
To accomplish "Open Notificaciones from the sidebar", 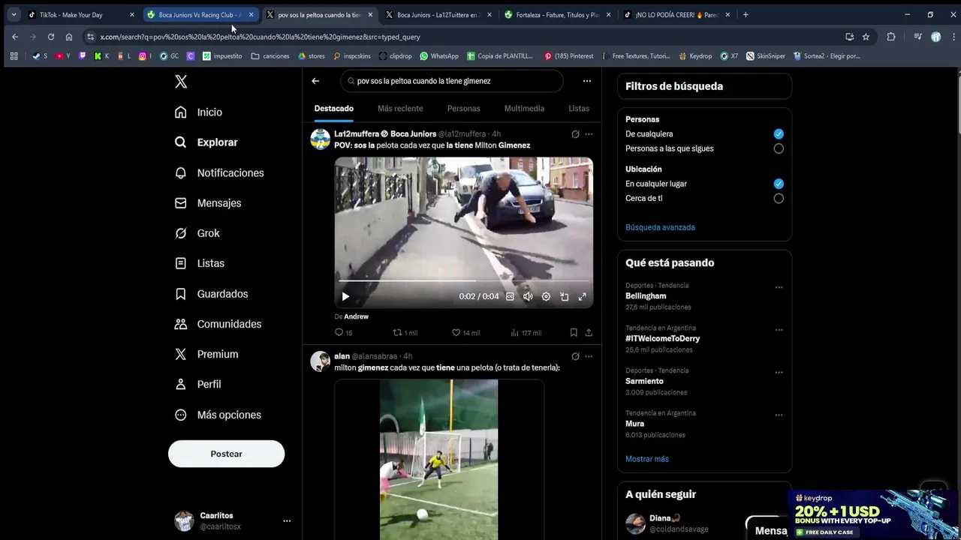I will tap(218, 172).
